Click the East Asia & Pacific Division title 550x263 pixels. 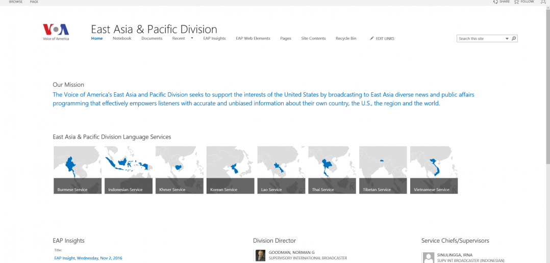154,29
